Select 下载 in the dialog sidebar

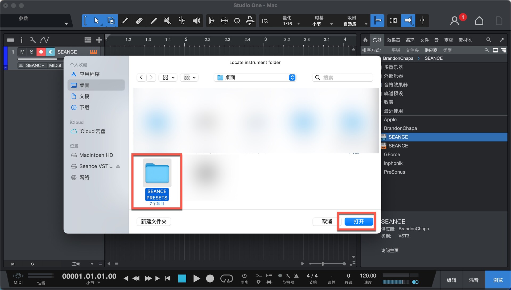(84, 108)
